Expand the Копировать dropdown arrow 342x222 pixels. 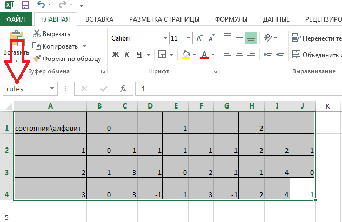[84, 46]
